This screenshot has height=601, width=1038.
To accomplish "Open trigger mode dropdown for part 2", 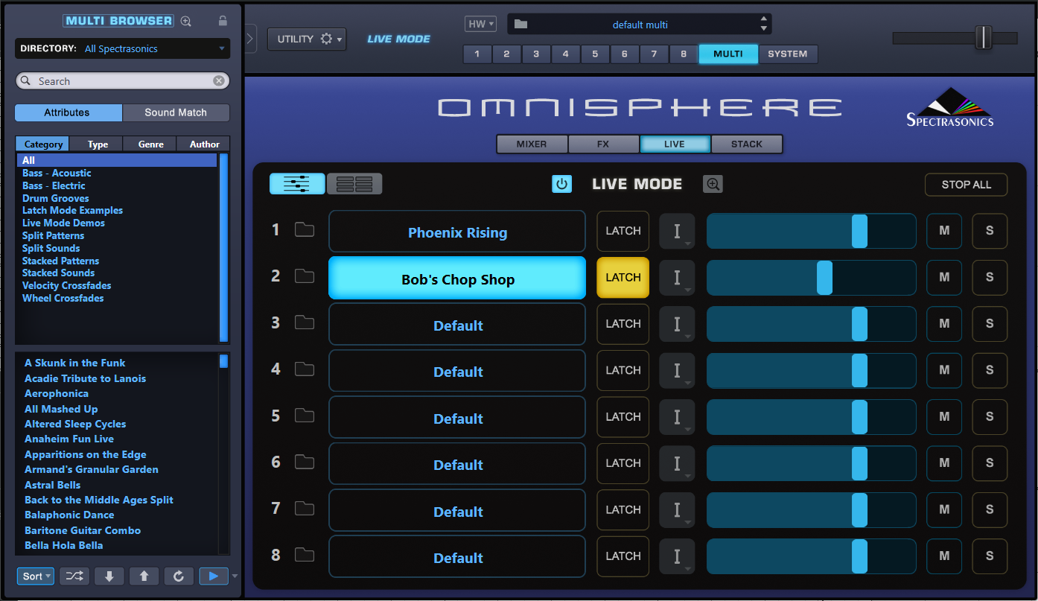I will point(677,277).
